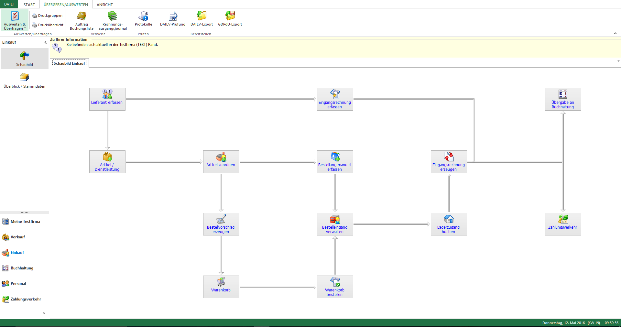Click Übergabe an Buchhaltung tile
The image size is (621, 327).
563,99
